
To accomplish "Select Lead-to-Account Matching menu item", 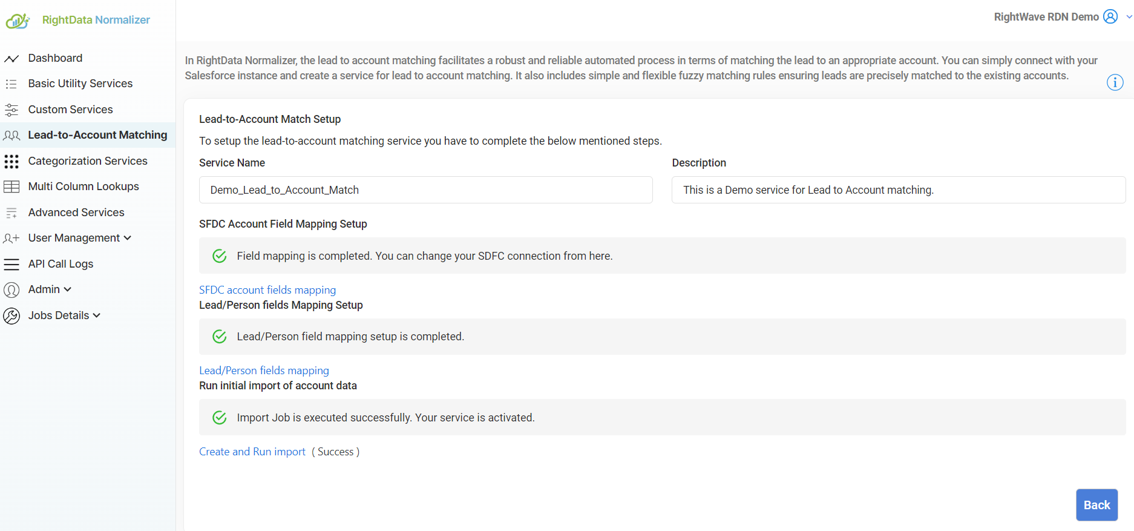I will 88,135.
